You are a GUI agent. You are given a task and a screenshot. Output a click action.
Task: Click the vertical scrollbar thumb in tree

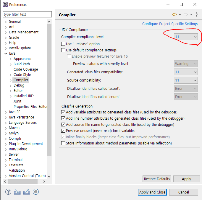pos(49,90)
